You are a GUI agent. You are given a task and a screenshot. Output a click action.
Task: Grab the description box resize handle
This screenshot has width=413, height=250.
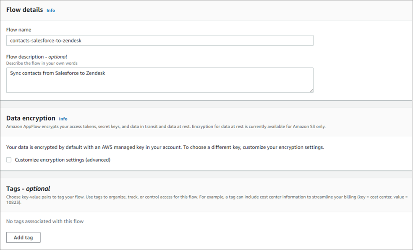pos(311,91)
